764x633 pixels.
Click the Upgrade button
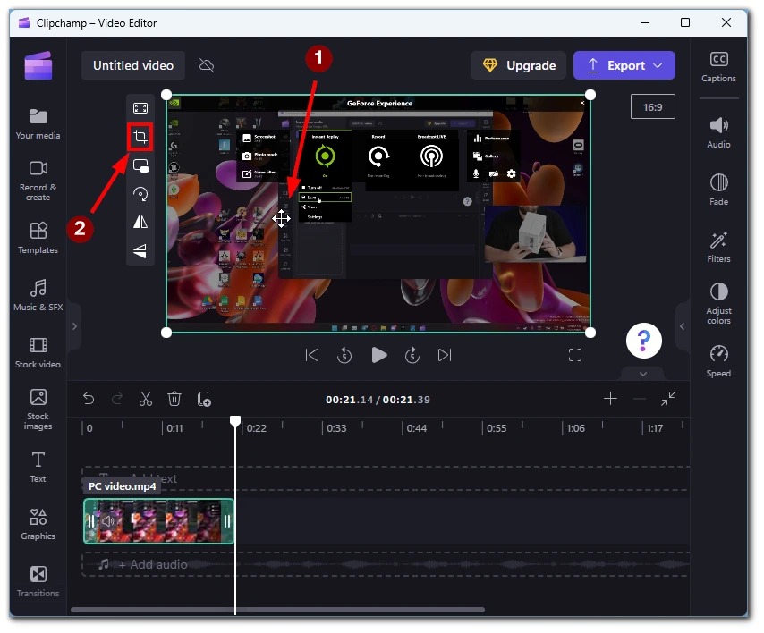(519, 65)
